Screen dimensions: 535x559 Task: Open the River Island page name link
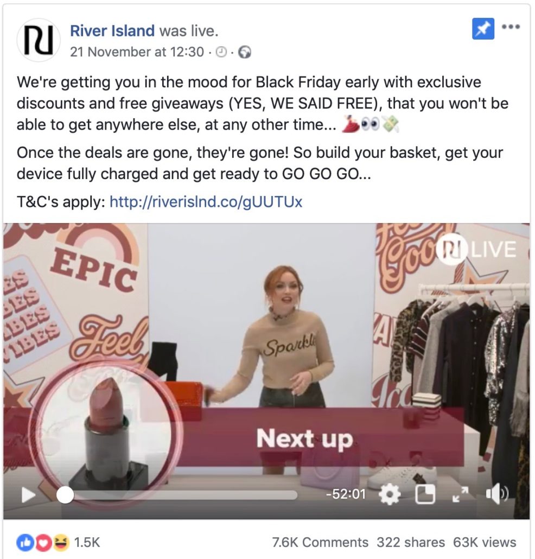[x=112, y=30]
